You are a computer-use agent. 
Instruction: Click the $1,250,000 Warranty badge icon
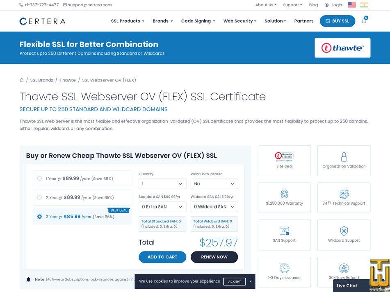point(284,194)
